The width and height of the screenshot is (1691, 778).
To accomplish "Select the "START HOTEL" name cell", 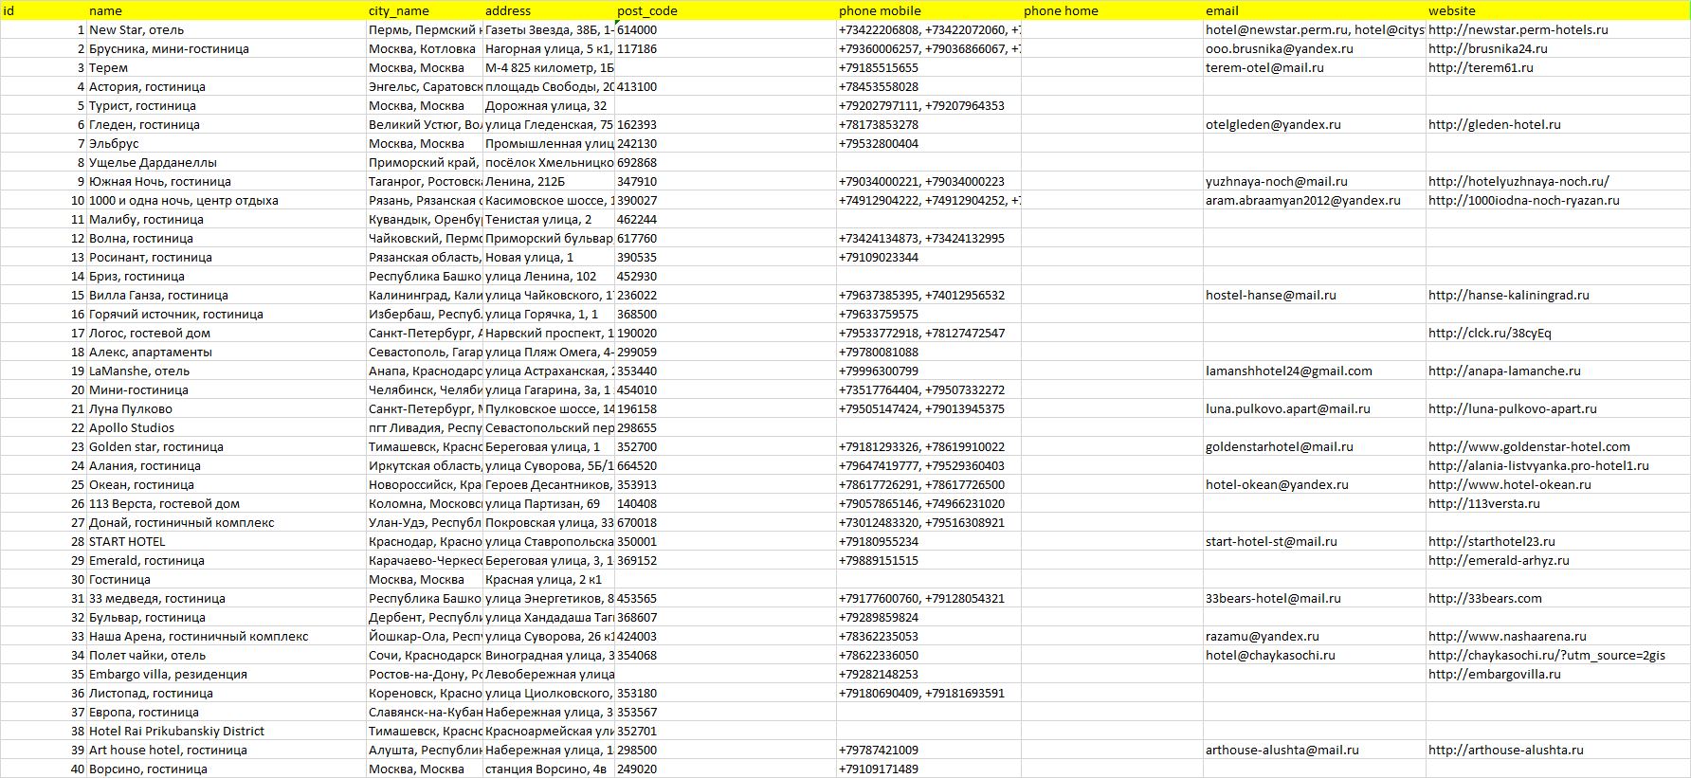I will (127, 541).
